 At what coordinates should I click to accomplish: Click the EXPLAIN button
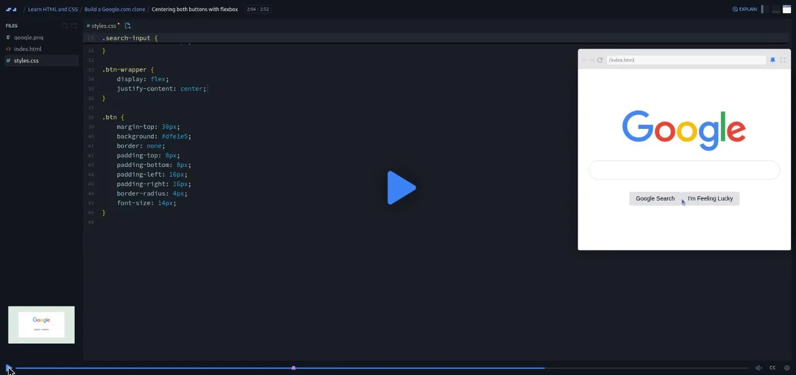pos(745,9)
